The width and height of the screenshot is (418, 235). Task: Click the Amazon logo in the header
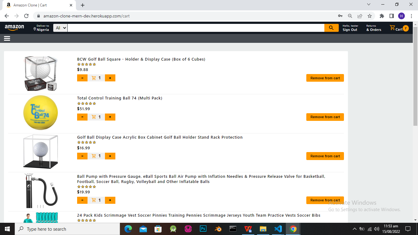tap(14, 28)
